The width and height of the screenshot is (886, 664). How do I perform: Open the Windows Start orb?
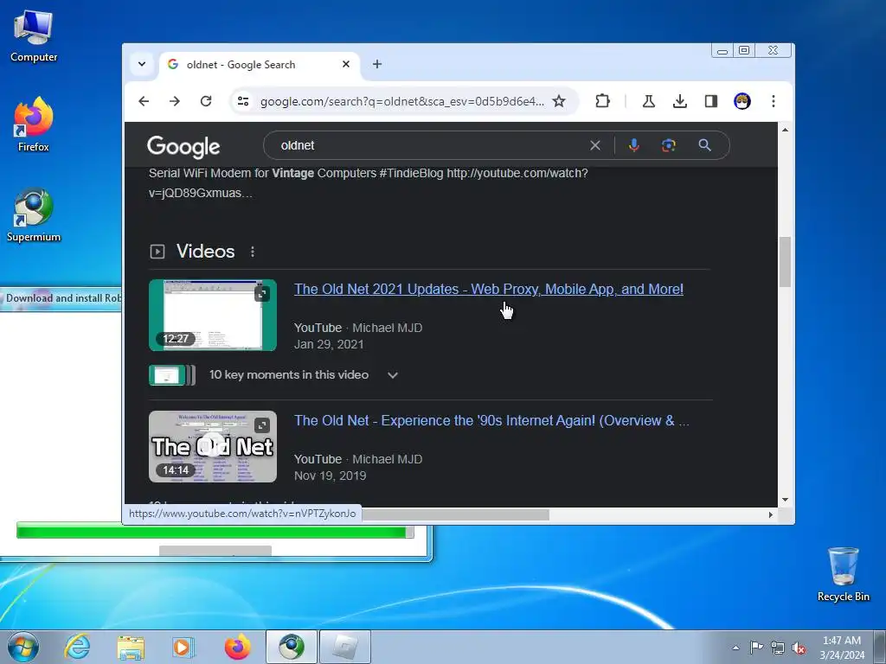[23, 647]
